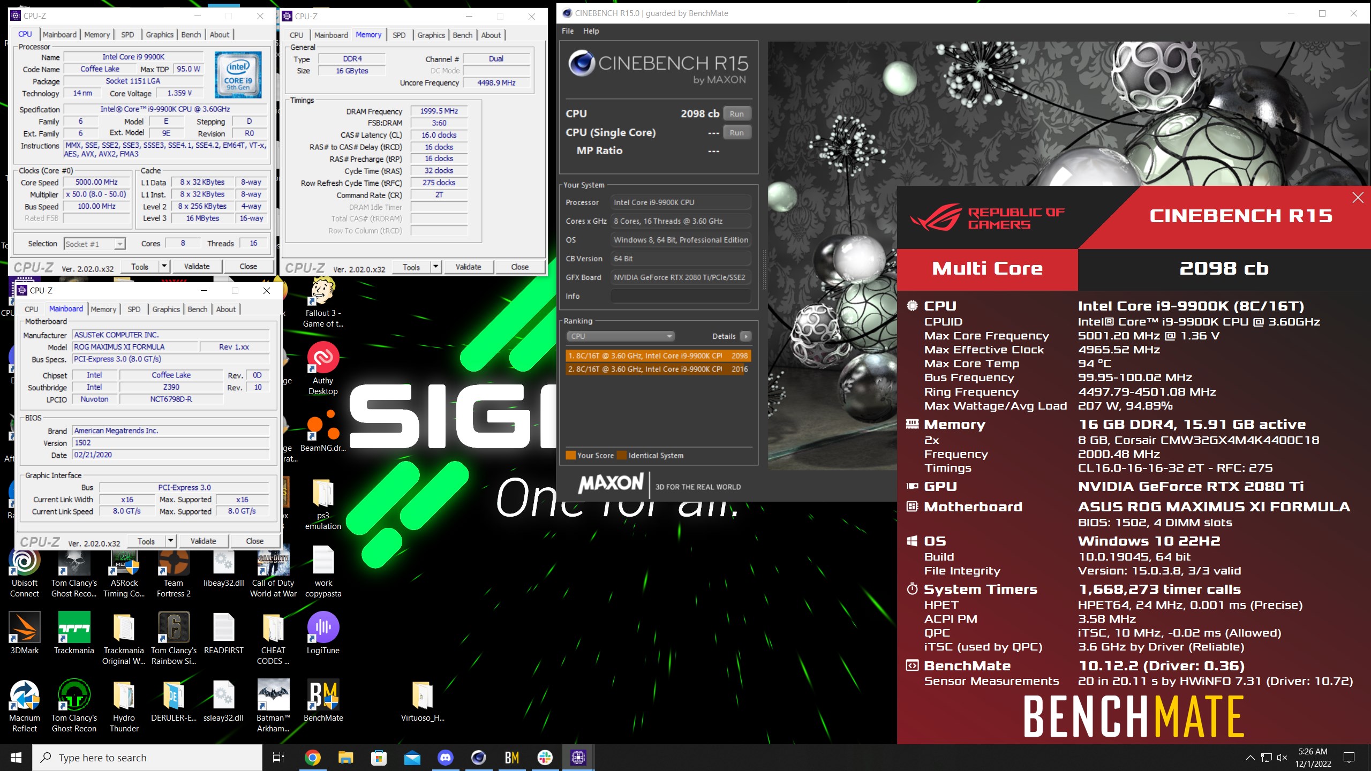Select ranking entry with score 2016
1371x771 pixels.
pyautogui.click(x=658, y=369)
